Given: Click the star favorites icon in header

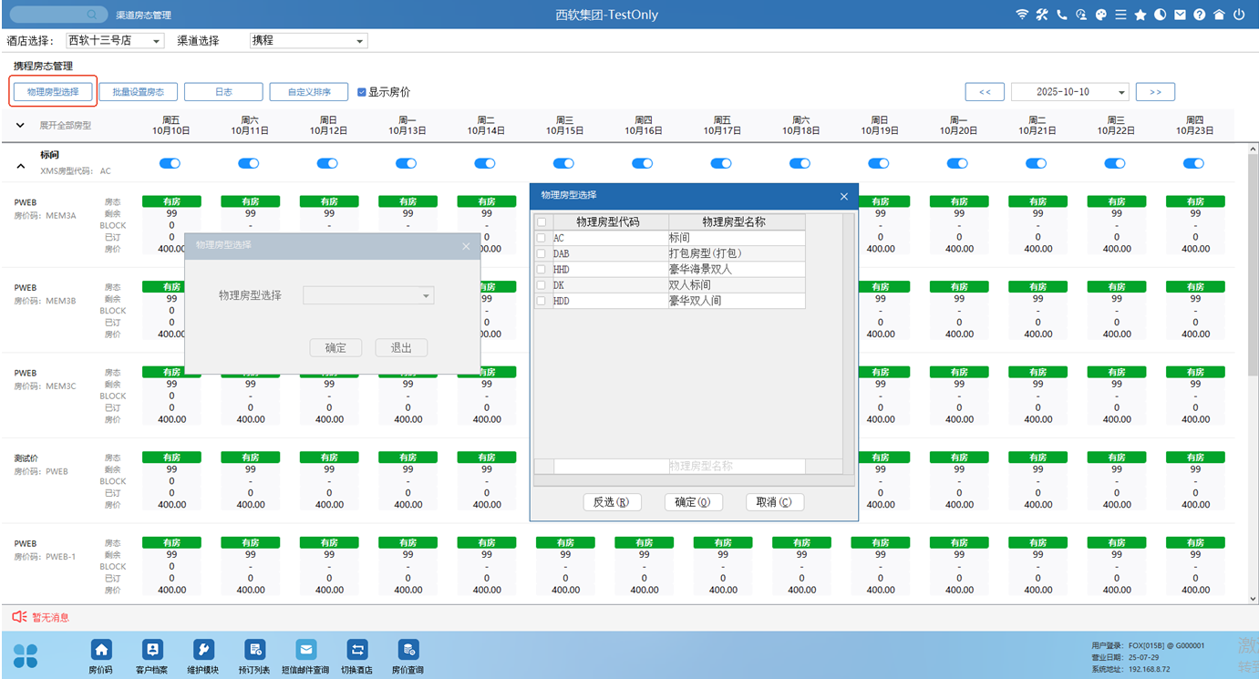Looking at the screenshot, I should 1140,15.
